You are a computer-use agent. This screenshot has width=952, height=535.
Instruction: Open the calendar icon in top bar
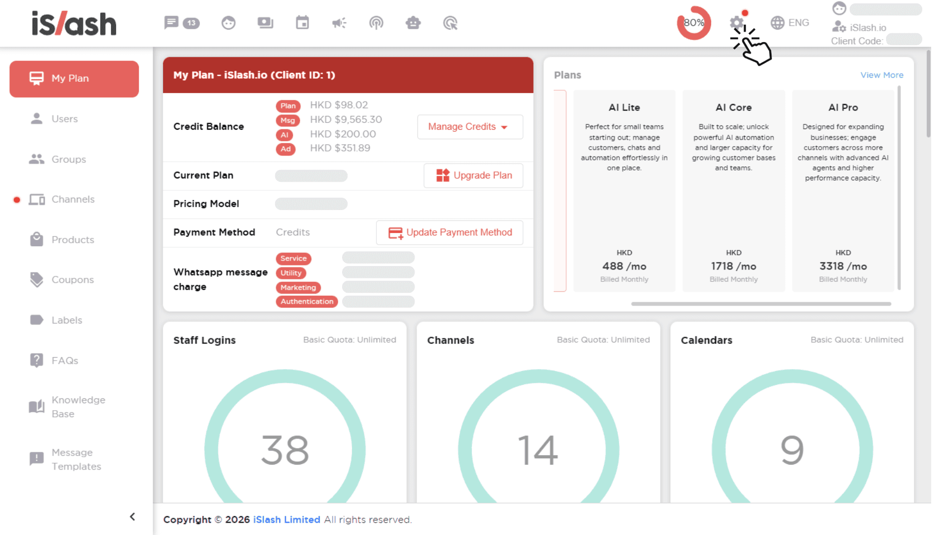302,23
